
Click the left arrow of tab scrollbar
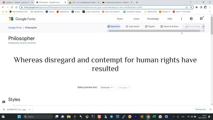(107, 31)
